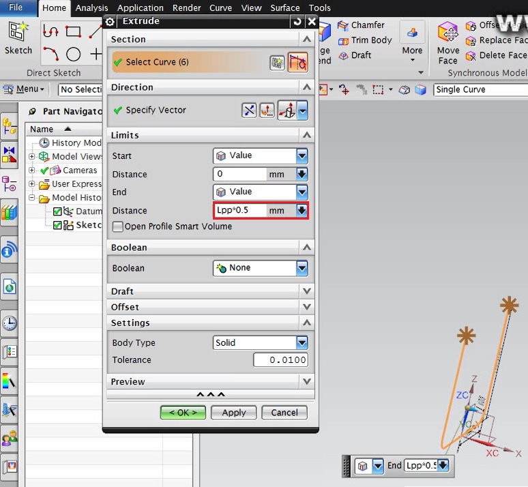Image resolution: width=528 pixels, height=487 pixels.
Task: Open the Single Curve selection filter
Action: click(x=480, y=89)
